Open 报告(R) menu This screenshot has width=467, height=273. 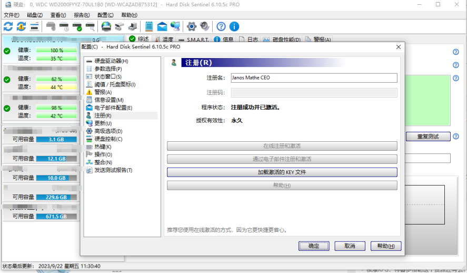coord(82,15)
